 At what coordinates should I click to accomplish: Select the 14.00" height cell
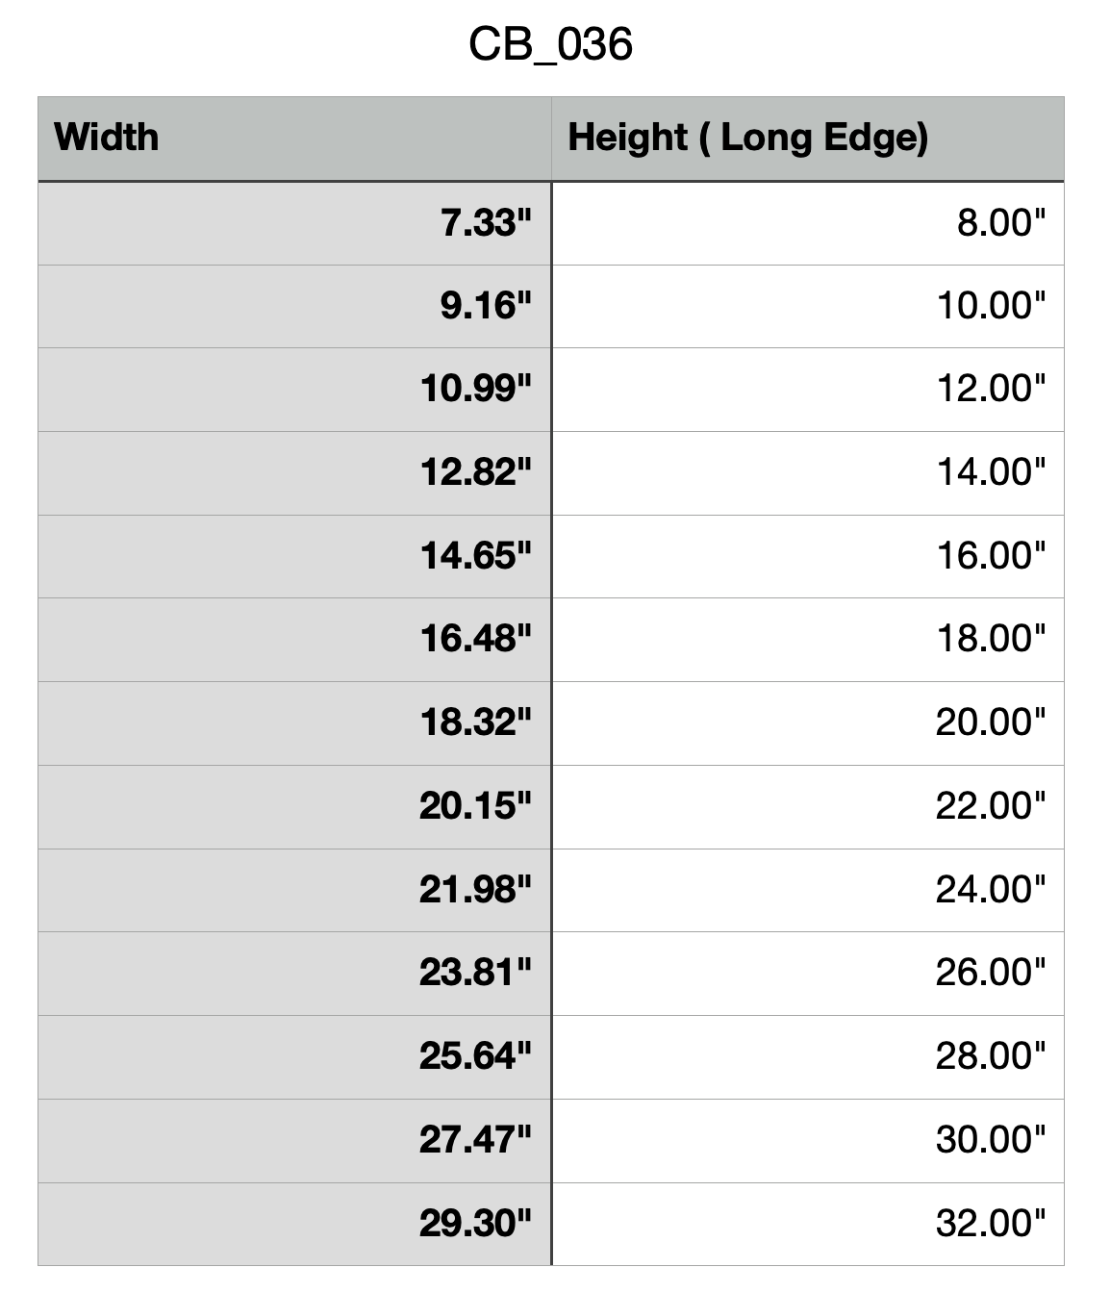click(991, 472)
